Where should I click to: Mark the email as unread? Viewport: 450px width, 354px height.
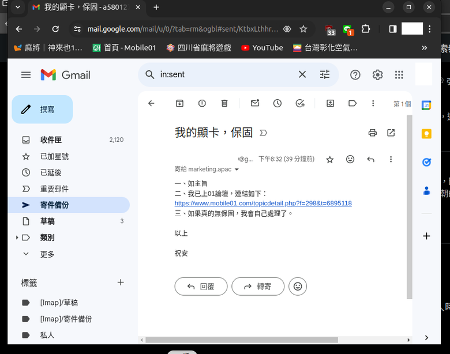pos(255,103)
